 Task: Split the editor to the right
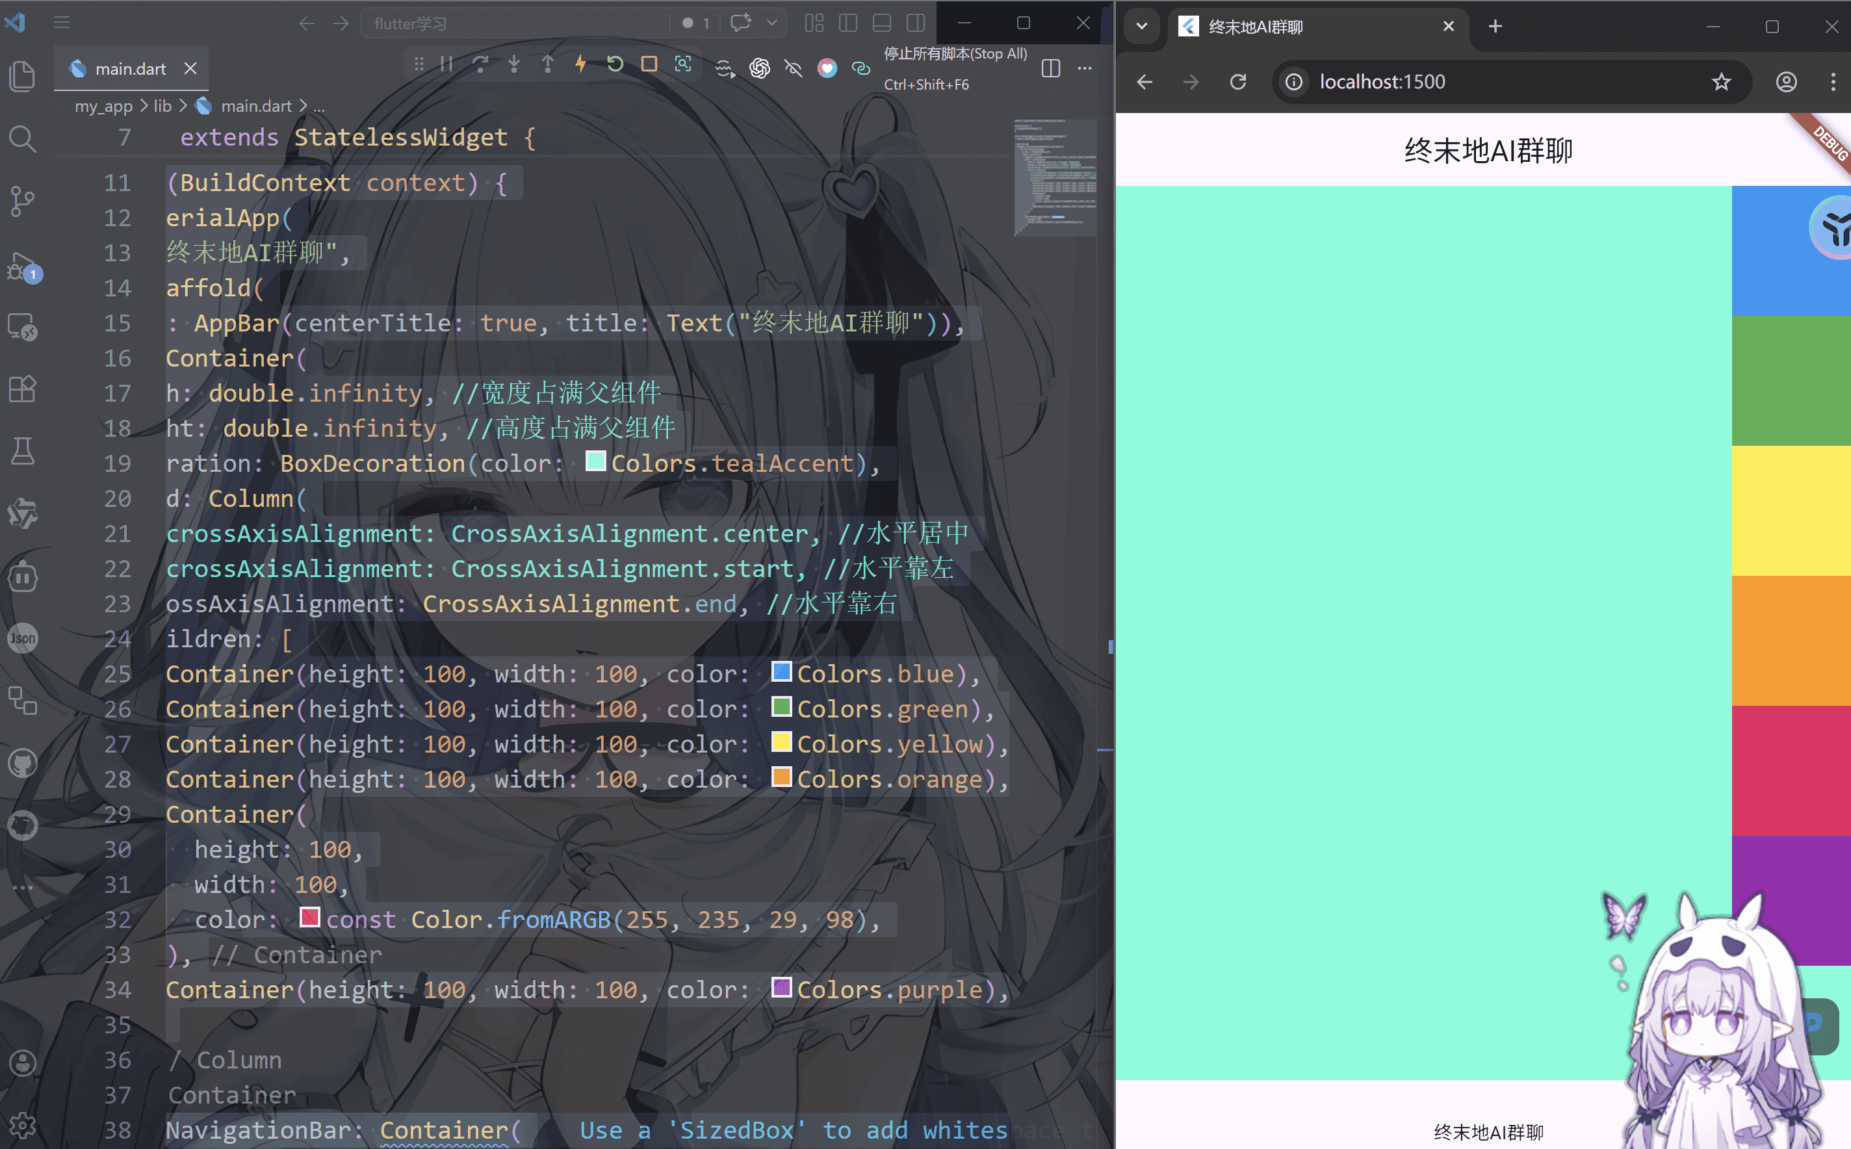pyautogui.click(x=1051, y=68)
